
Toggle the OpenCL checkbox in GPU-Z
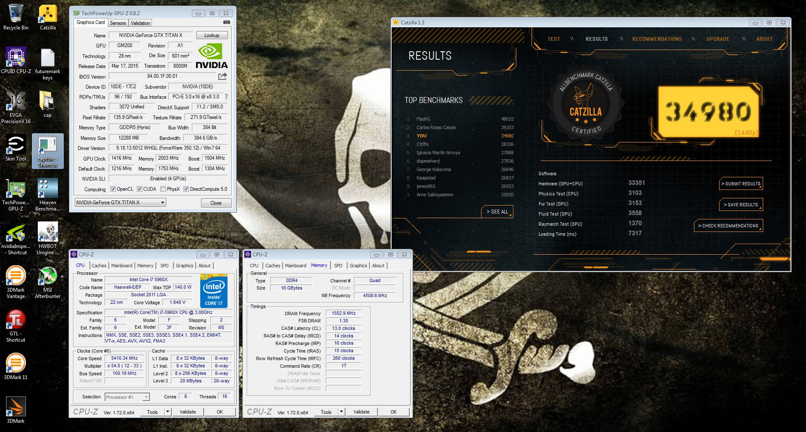pos(113,189)
